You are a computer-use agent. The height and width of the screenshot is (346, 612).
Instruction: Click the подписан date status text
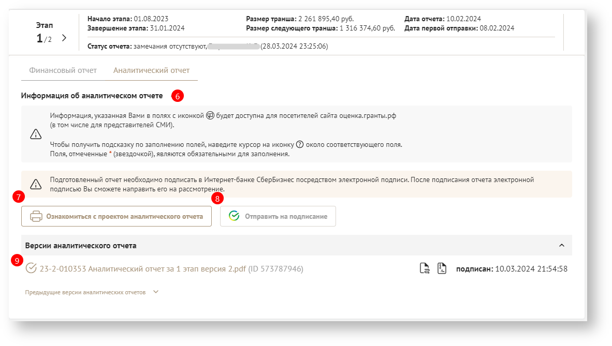pyautogui.click(x=512, y=268)
